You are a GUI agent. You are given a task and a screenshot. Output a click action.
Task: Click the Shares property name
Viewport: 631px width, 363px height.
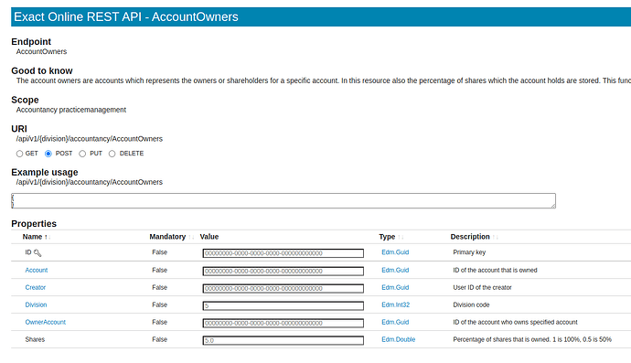tap(35, 339)
